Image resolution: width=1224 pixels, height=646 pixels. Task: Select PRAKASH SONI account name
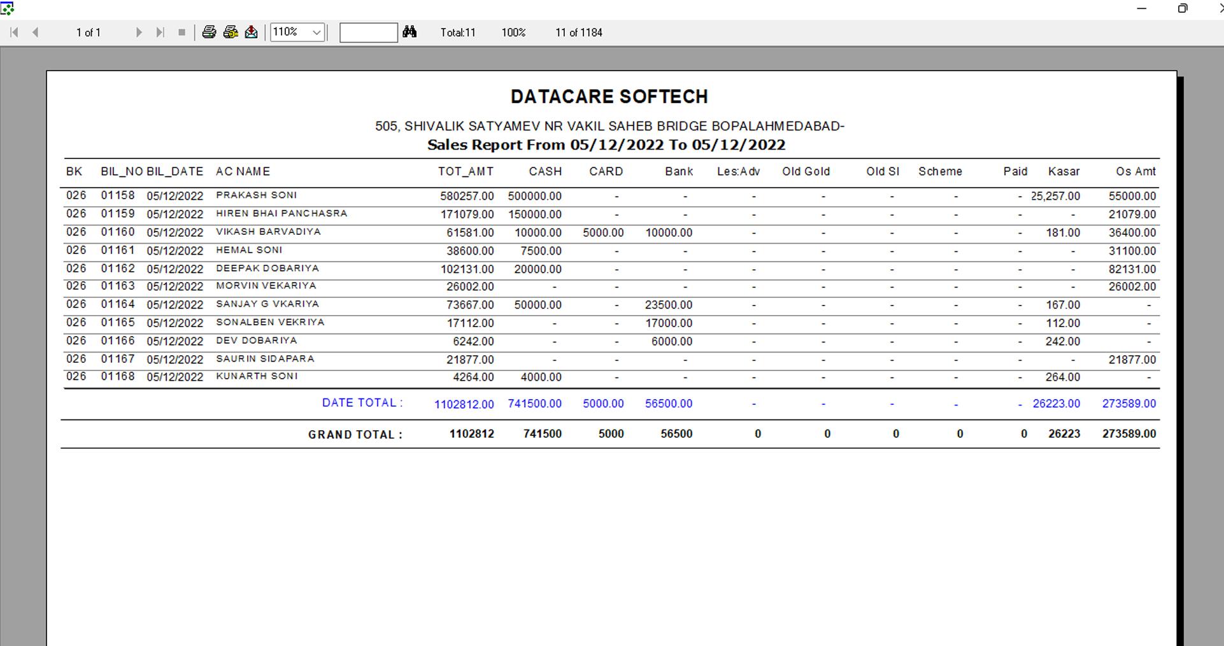click(x=256, y=195)
